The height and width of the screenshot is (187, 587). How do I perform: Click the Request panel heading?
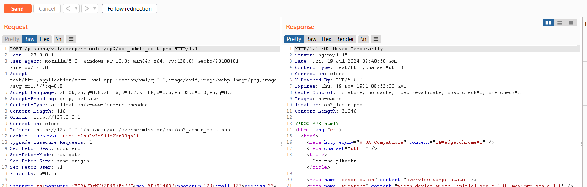pos(16,27)
